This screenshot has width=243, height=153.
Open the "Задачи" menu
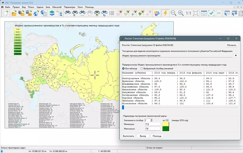click(x=40, y=7)
